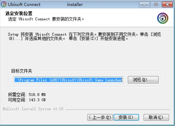Viewport: 175px width, 126px height.
Task: Click the Ubisoft swirl icon in title bar
Action: pyautogui.click(x=4, y=4)
